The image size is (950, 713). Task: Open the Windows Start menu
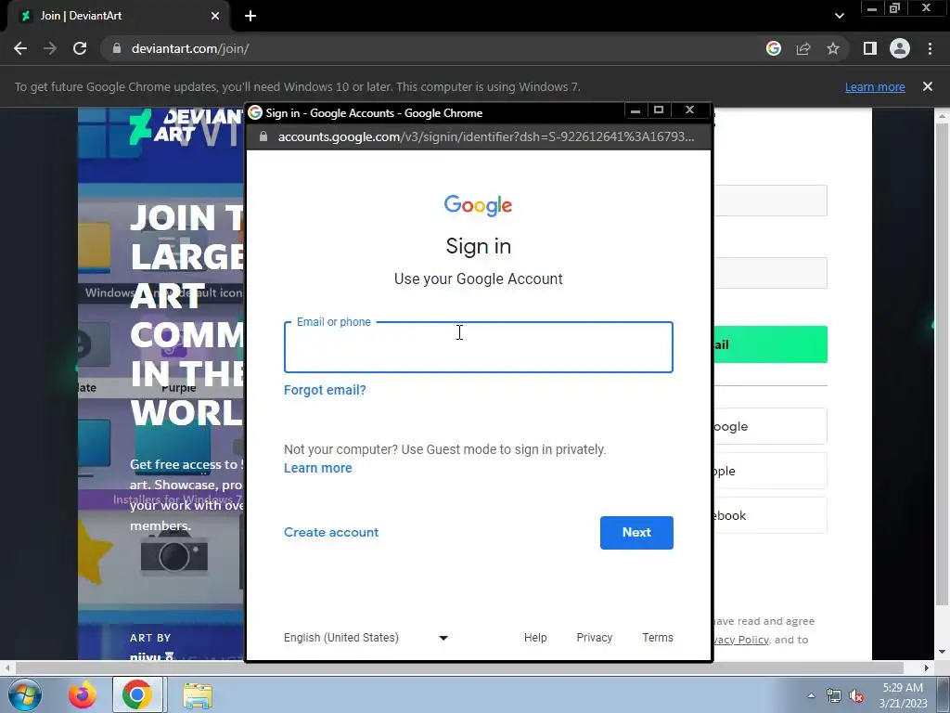coord(24,694)
